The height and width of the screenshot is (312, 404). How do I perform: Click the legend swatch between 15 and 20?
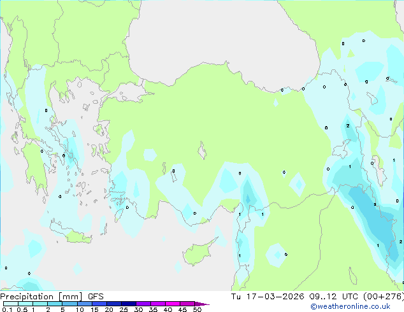[x=99, y=304]
